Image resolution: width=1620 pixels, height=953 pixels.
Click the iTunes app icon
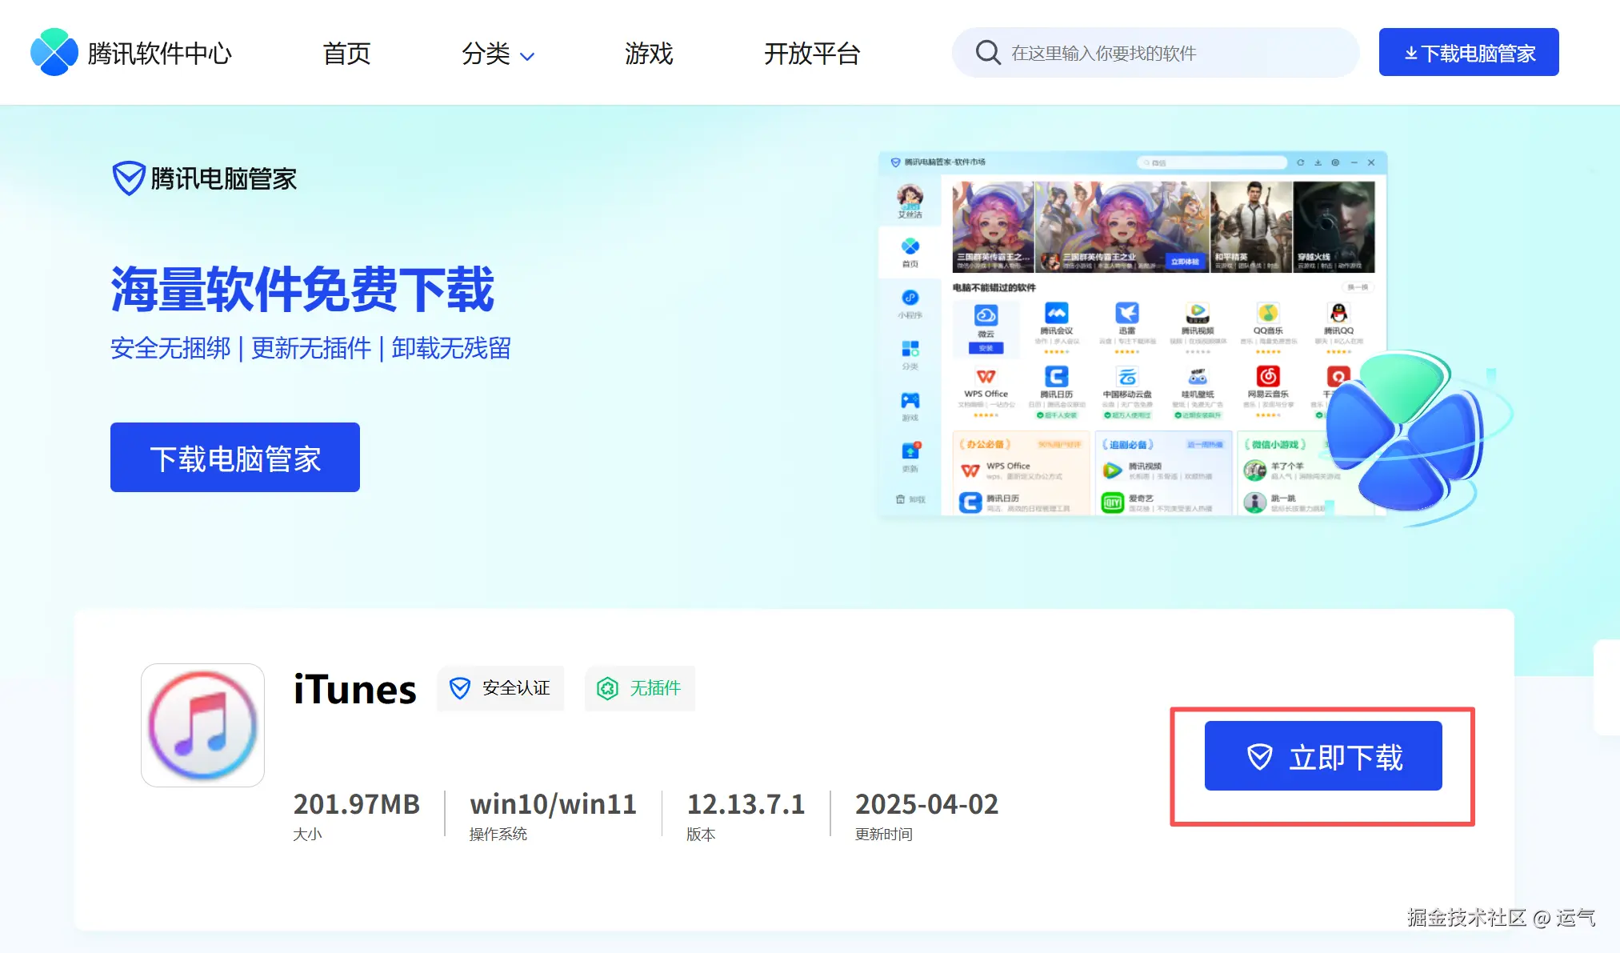point(202,725)
